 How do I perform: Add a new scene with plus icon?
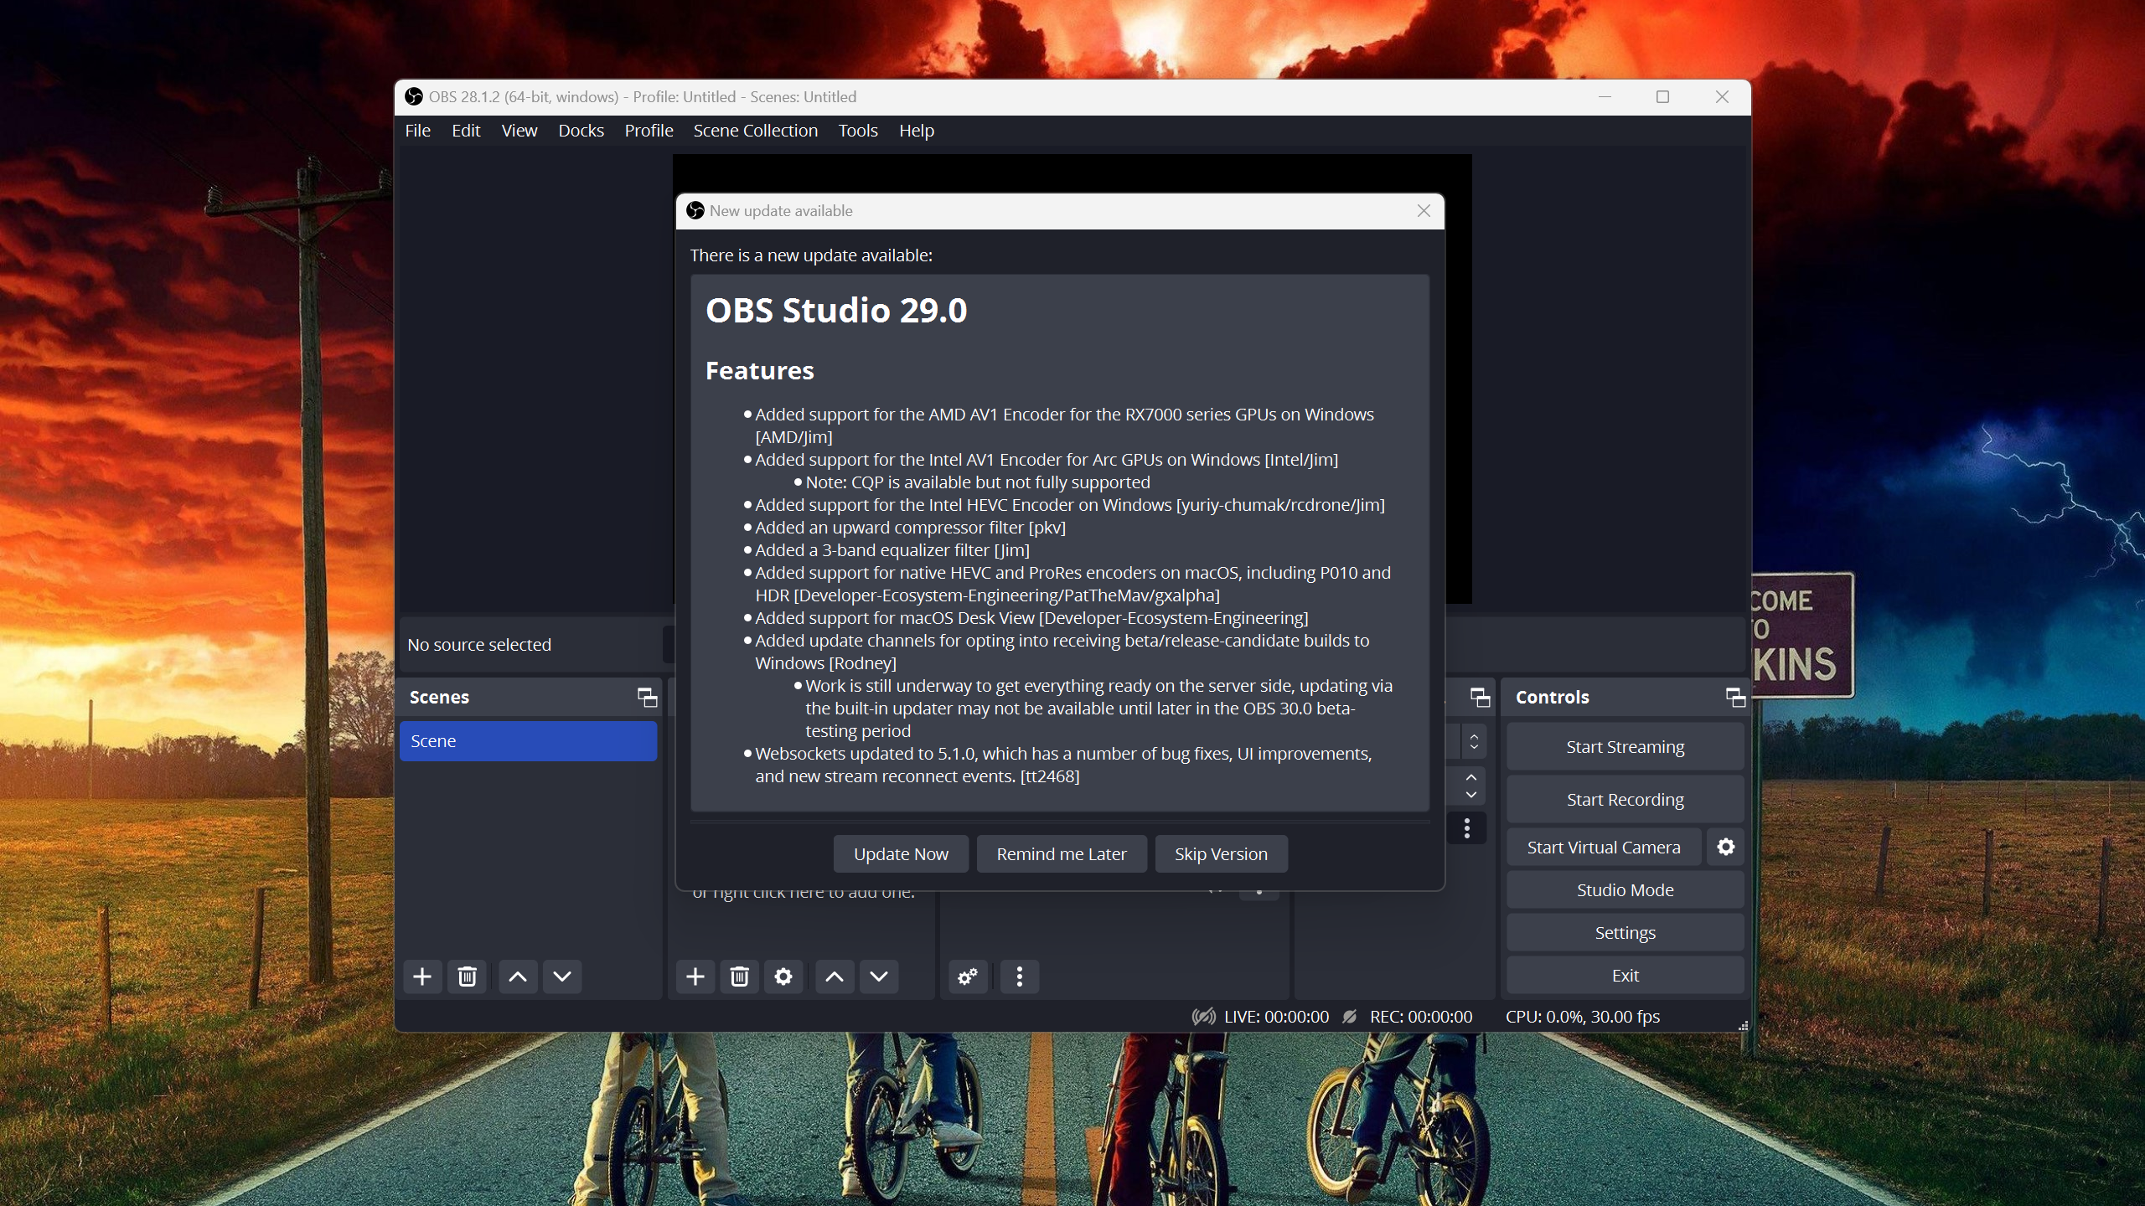(x=422, y=977)
